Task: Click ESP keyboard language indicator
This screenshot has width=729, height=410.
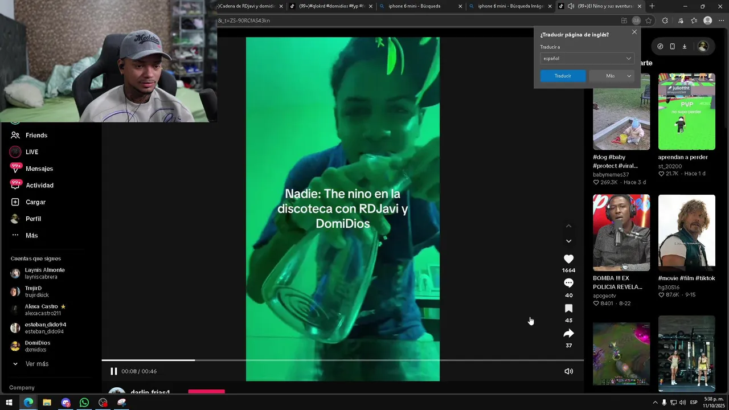Action: pos(694,403)
